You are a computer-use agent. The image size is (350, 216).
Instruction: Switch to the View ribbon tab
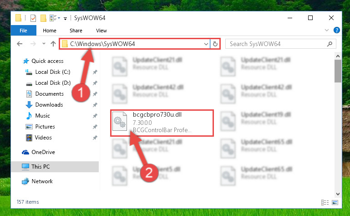click(101, 31)
